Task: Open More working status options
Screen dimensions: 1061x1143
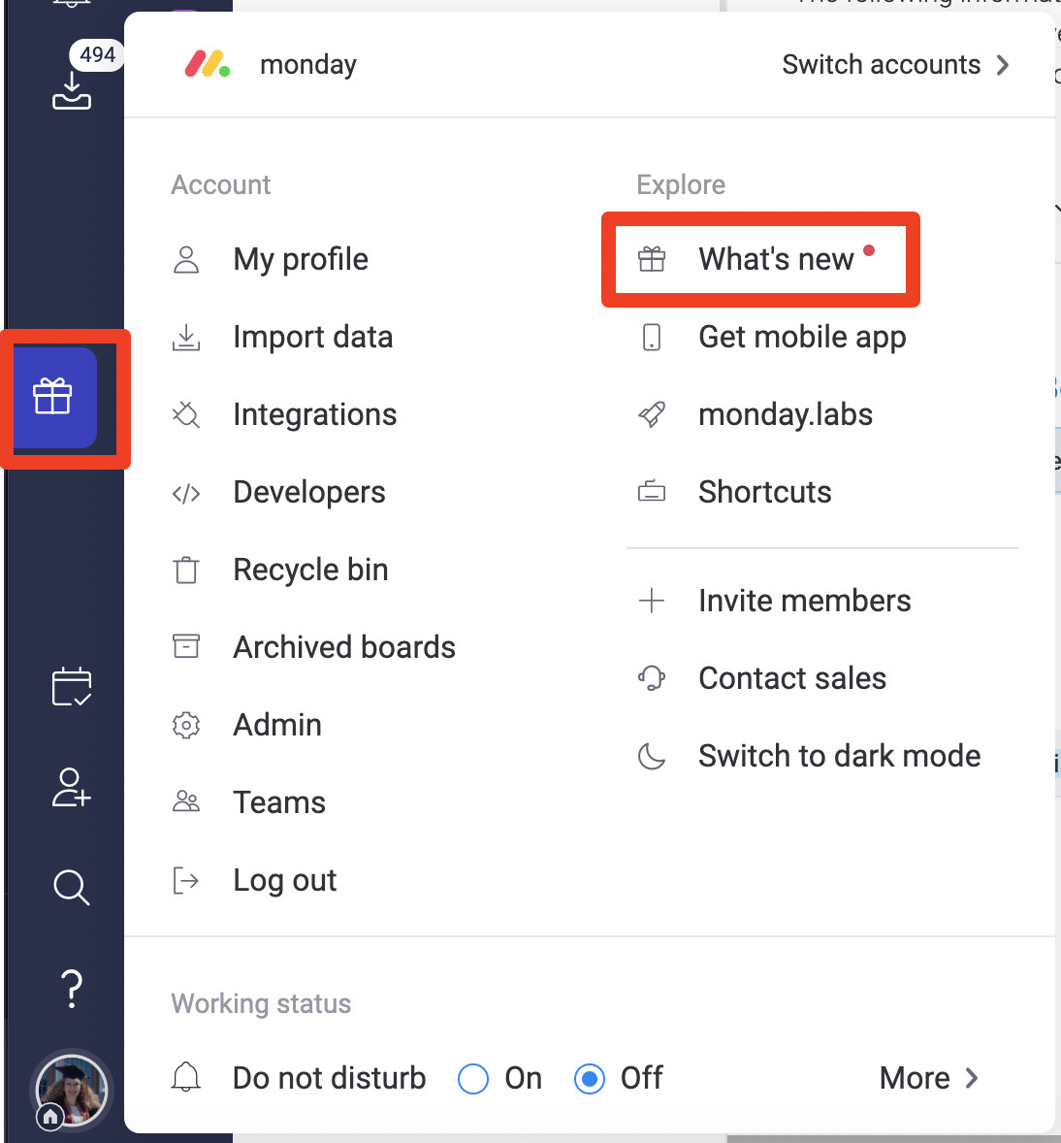Action: (x=915, y=1078)
